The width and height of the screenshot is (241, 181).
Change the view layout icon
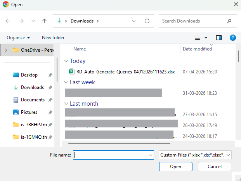tap(198, 38)
